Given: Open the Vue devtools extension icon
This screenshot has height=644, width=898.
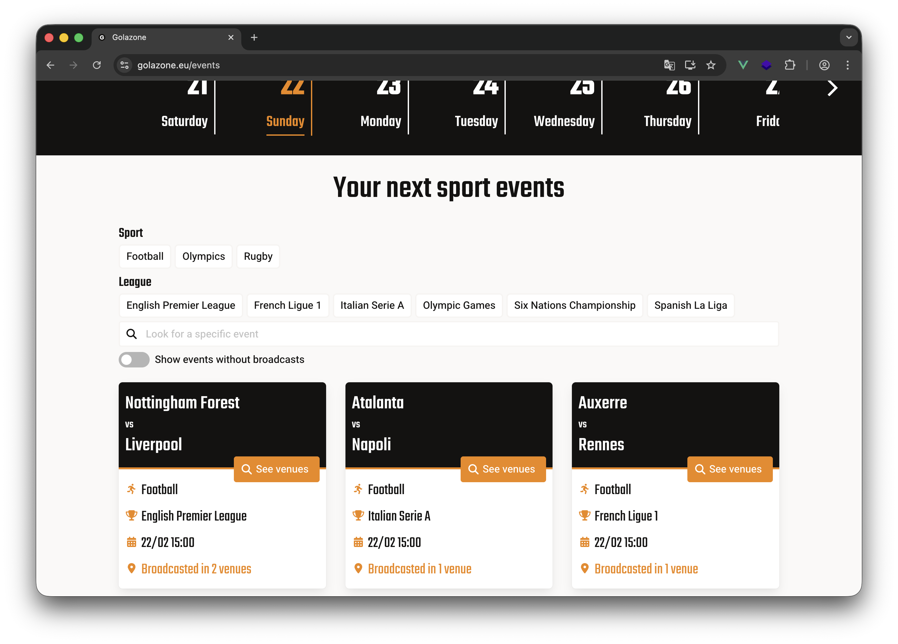Looking at the screenshot, I should (743, 65).
